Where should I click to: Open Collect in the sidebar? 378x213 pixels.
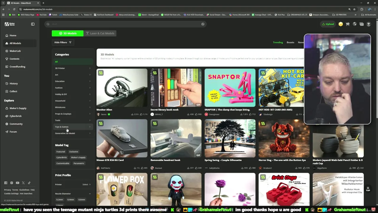click(19, 91)
